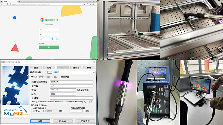Click the 连接 button
223x125 pixels.
[40, 121]
